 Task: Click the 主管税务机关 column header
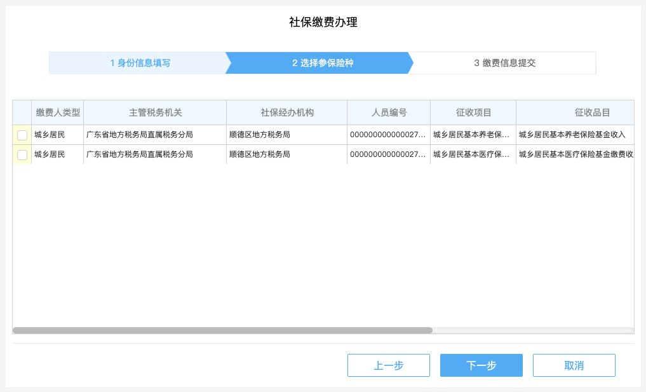coord(155,112)
